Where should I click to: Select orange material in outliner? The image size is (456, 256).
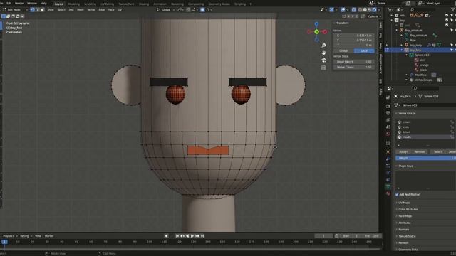click(424, 65)
